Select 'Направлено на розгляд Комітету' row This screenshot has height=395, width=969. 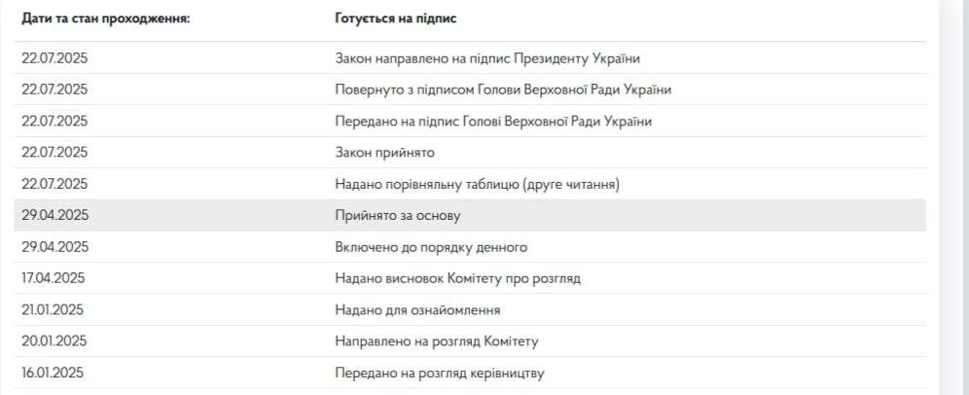pyautogui.click(x=436, y=341)
